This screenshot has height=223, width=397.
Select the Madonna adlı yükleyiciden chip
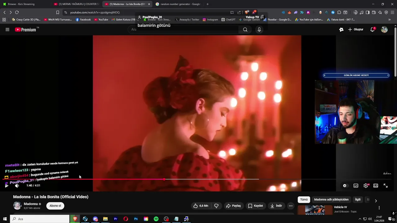click(331, 199)
